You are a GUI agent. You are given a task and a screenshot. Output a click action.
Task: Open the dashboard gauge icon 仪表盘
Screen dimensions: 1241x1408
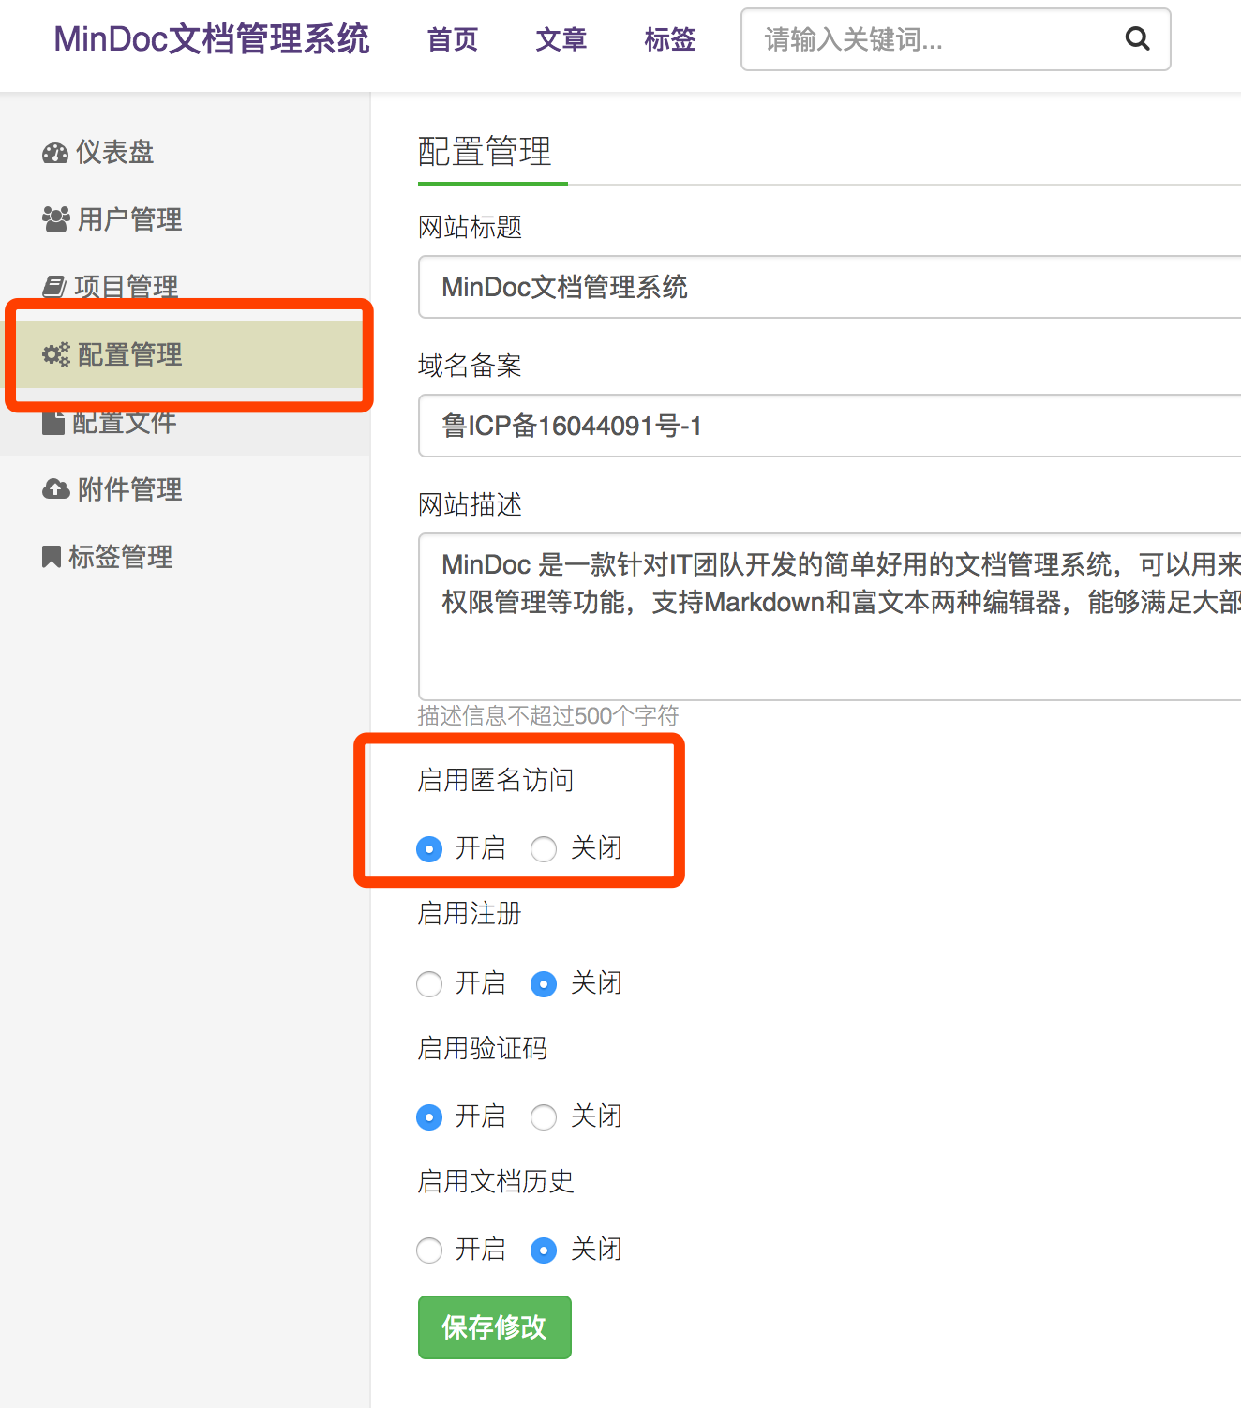pyautogui.click(x=55, y=153)
